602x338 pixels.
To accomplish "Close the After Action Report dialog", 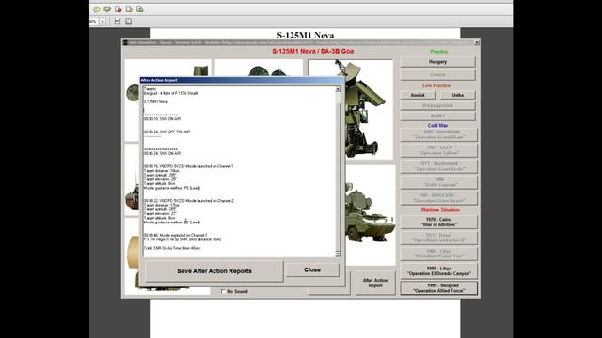I will click(312, 269).
